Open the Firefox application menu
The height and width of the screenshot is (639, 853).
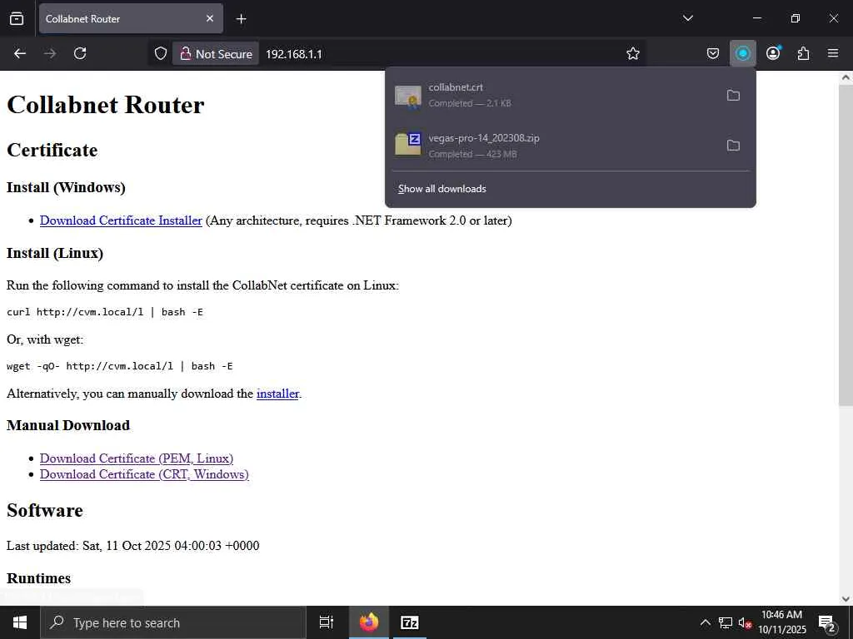[833, 53]
